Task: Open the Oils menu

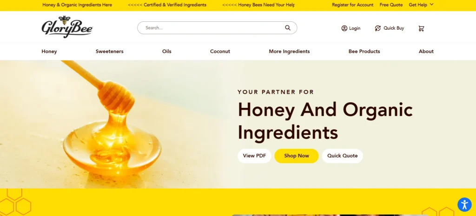Action: click(167, 51)
